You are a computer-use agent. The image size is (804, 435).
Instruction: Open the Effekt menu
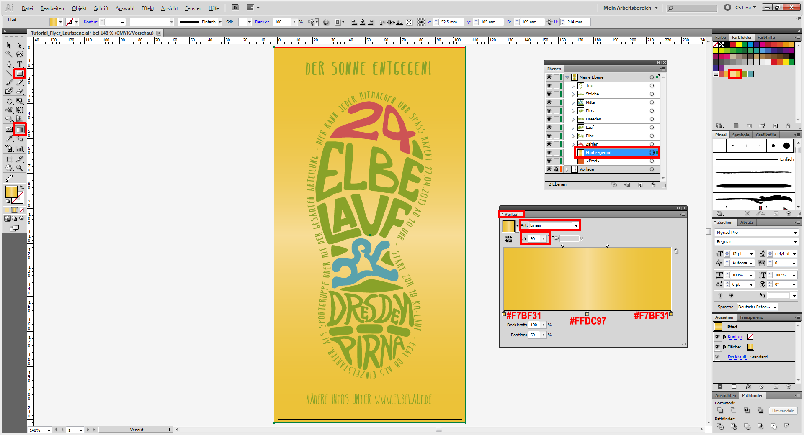[x=147, y=8]
